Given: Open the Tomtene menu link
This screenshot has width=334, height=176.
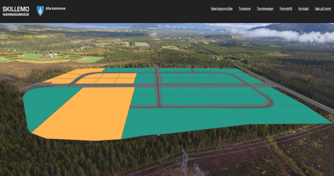Looking at the screenshot, I should (244, 9).
